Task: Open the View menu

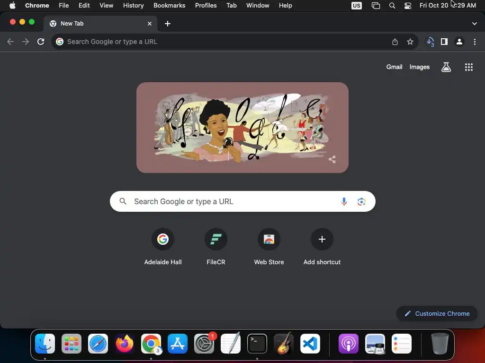Action: tap(107, 6)
